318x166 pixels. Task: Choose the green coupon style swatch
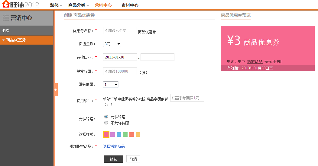point(125,134)
